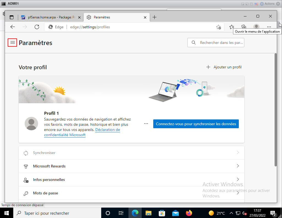The width and height of the screenshot is (282, 218).
Task: Open the Favorites list icon
Action: 232,27
